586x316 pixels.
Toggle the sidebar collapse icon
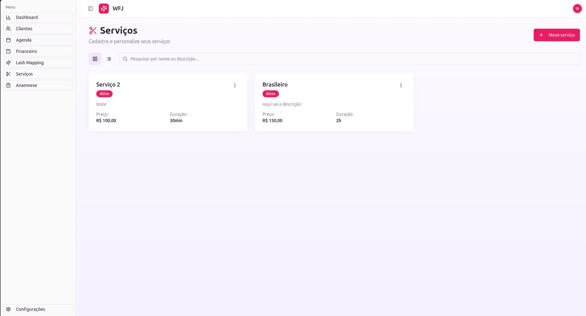tap(90, 9)
